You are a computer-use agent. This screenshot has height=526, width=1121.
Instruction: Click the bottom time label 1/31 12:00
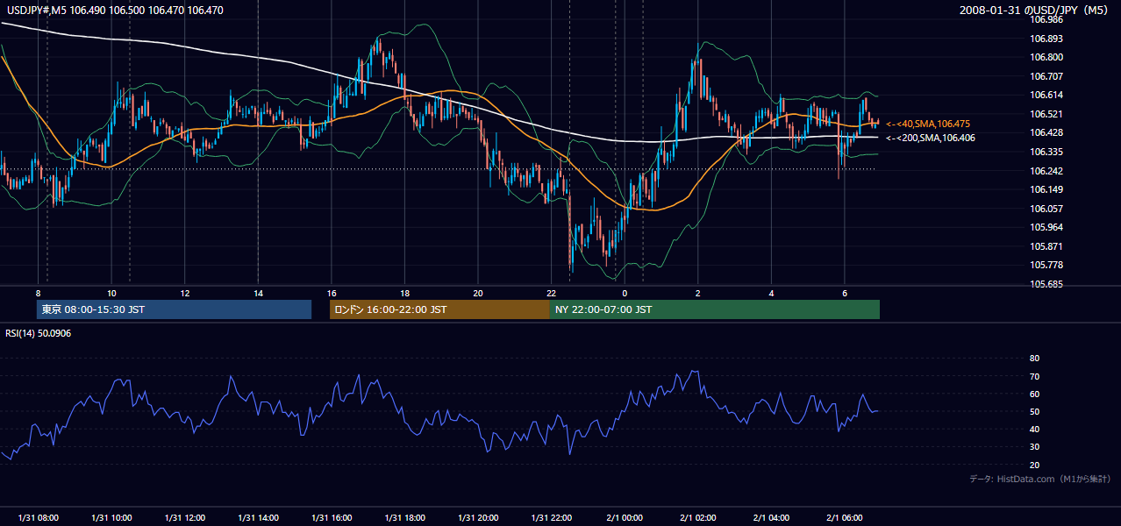184,517
